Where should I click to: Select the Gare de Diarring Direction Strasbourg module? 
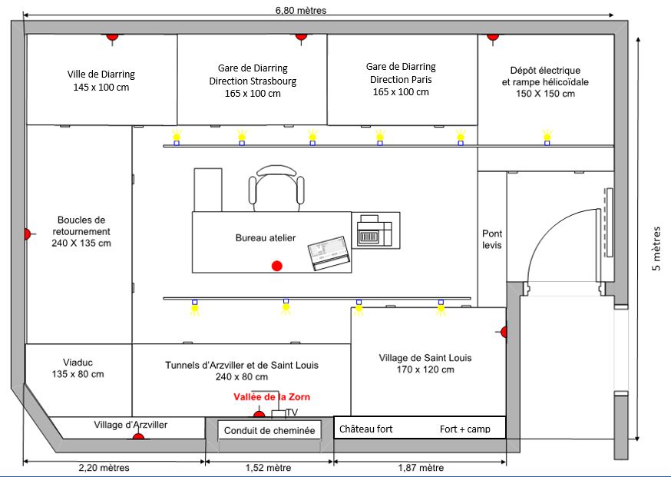click(253, 80)
